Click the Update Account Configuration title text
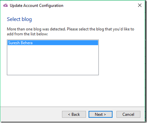 tap(36, 5)
